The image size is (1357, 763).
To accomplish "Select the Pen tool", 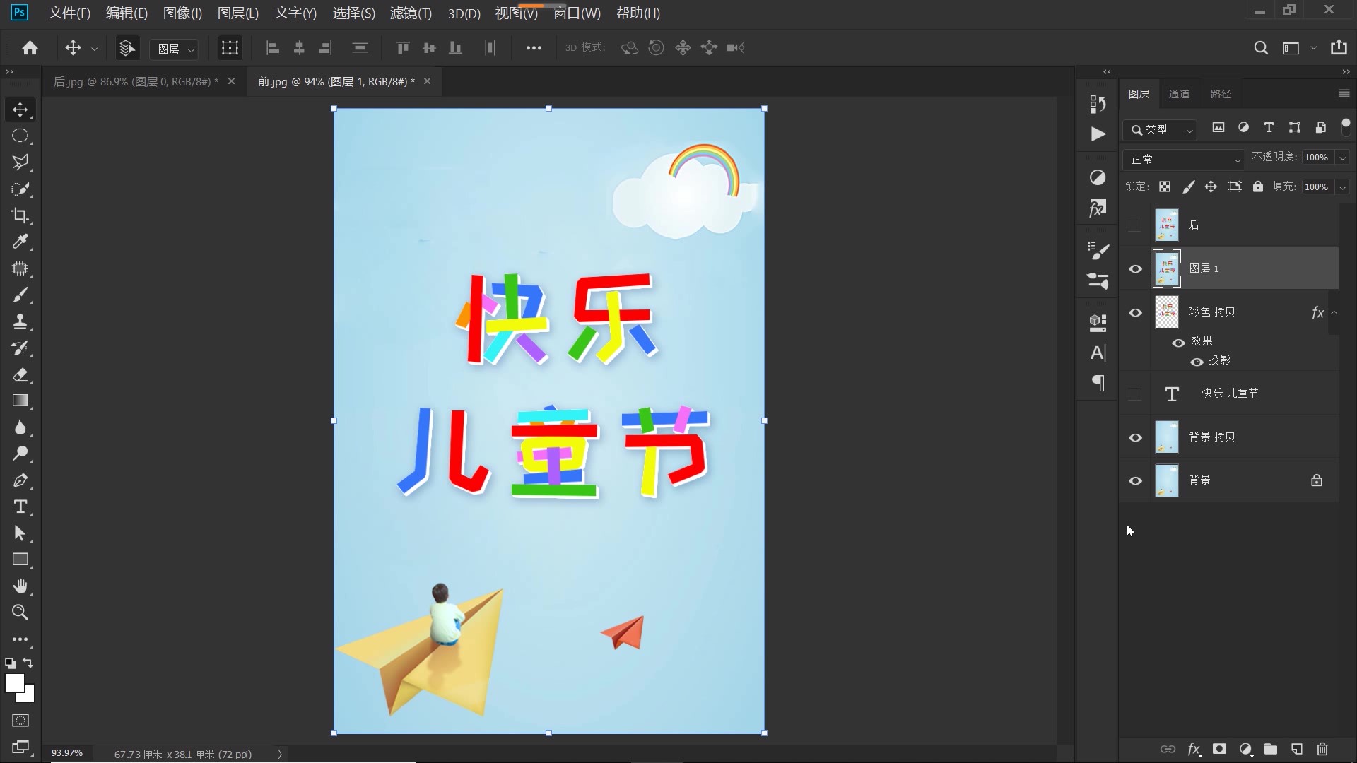I will click(x=20, y=480).
